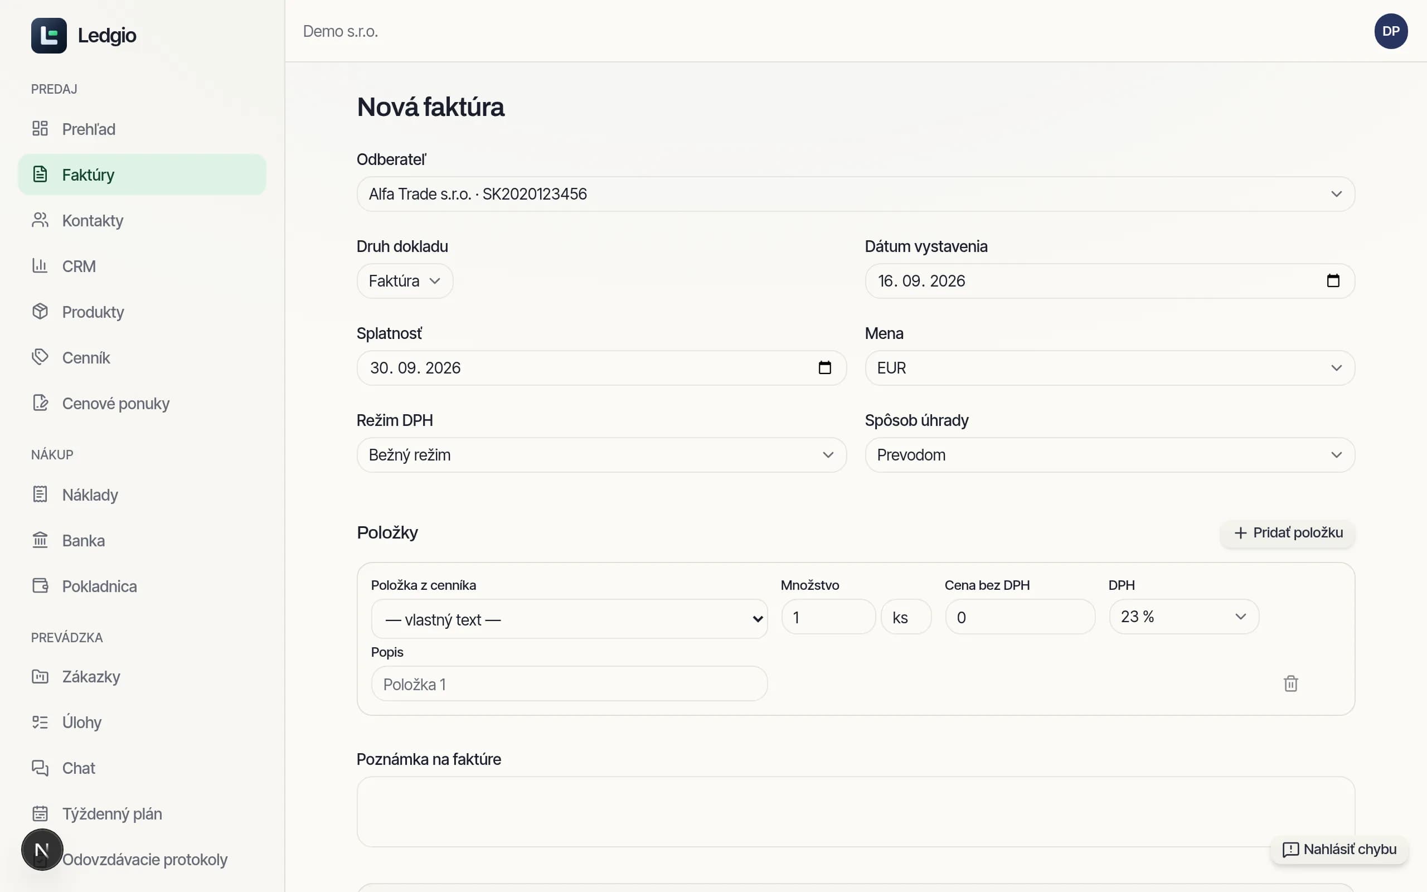This screenshot has height=892, width=1427.
Task: Open the Odberateľ dropdown
Action: (856, 194)
